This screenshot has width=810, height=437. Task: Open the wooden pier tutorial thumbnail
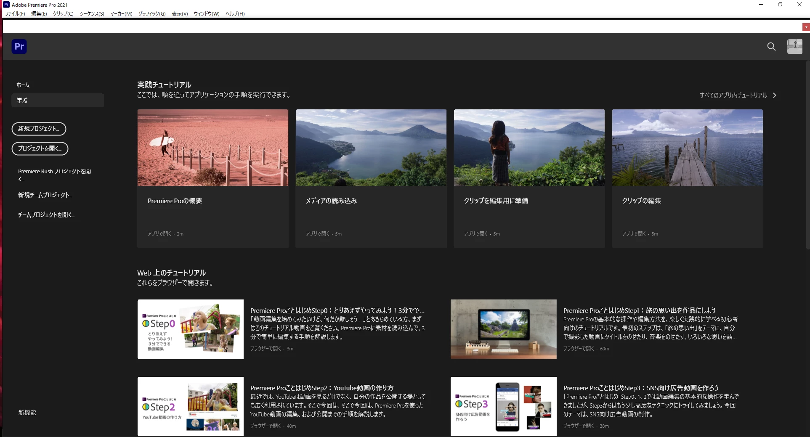(688, 148)
